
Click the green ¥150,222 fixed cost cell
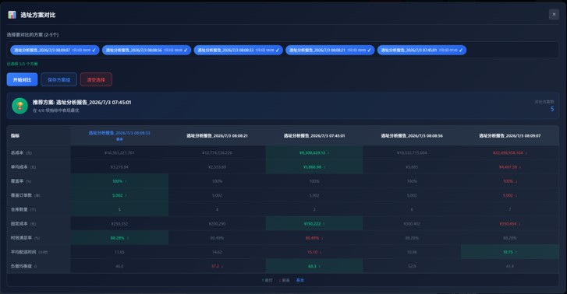point(314,224)
